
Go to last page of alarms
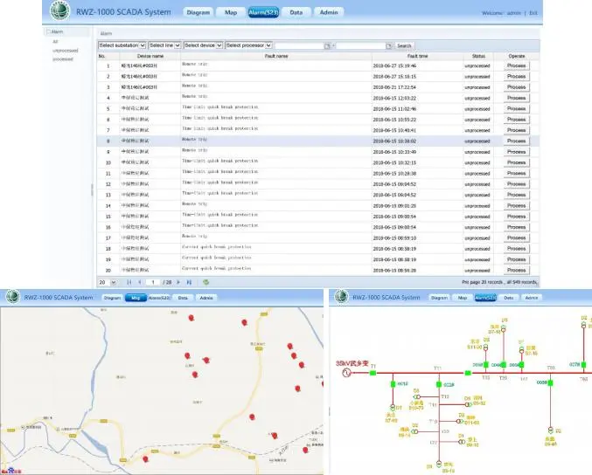(x=189, y=282)
